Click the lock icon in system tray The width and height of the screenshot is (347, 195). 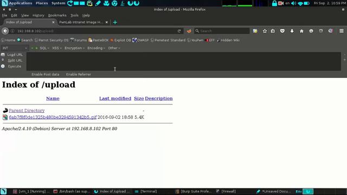click(274, 3)
